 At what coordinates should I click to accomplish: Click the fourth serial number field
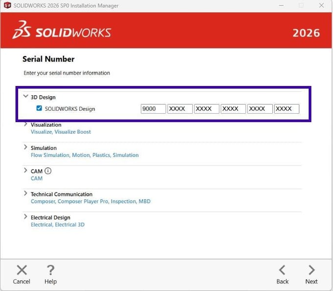233,109
